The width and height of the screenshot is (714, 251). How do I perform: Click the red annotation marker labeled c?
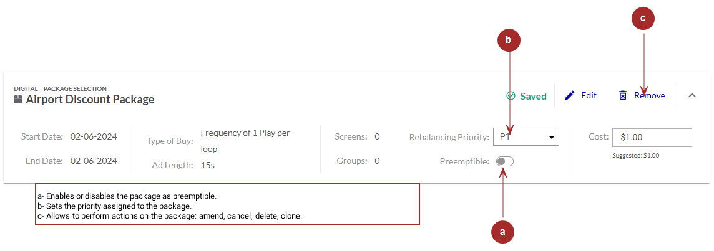(643, 19)
